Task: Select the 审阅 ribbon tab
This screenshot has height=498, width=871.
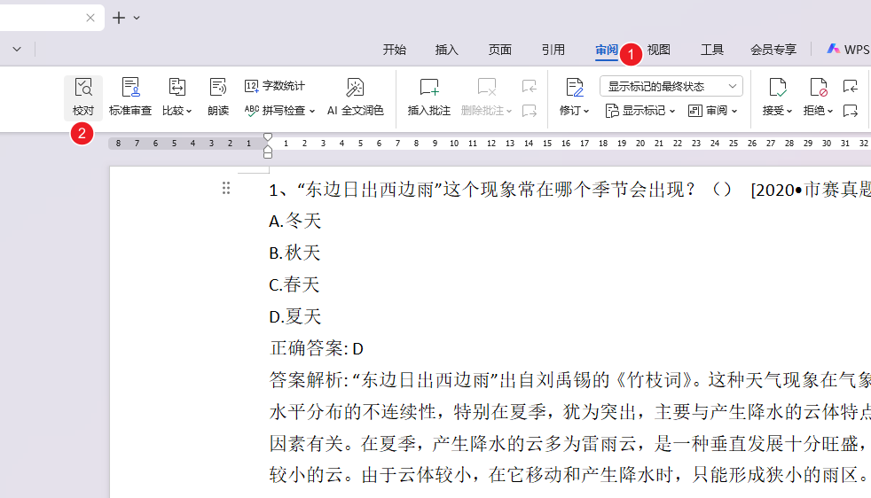Action: point(607,50)
